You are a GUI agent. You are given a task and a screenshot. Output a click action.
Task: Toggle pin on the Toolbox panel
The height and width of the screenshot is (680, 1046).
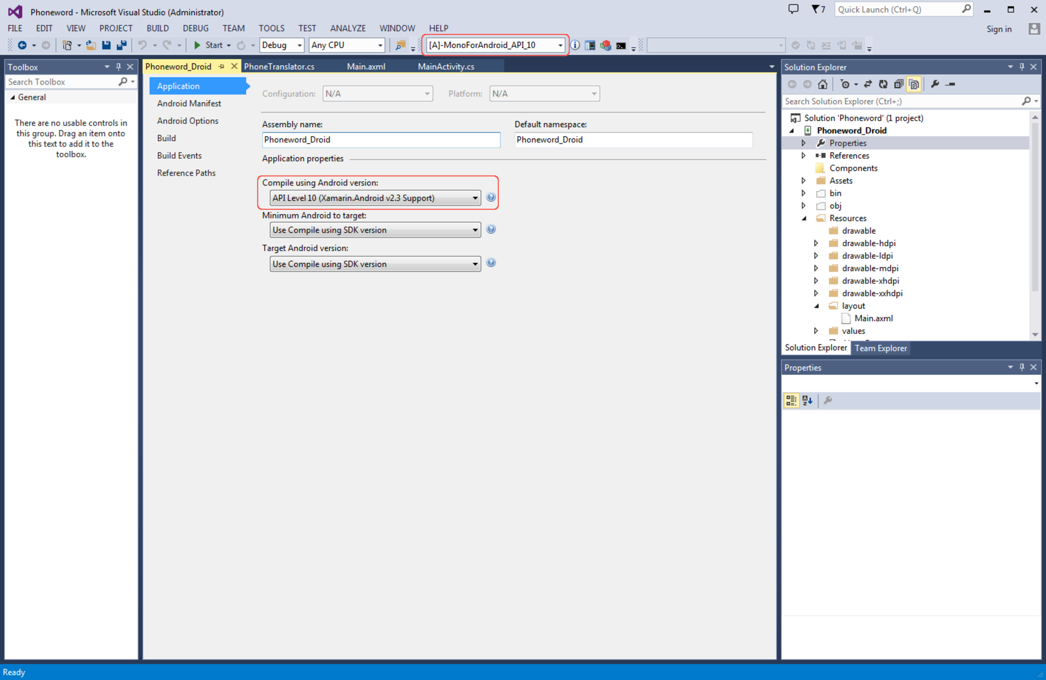click(118, 67)
